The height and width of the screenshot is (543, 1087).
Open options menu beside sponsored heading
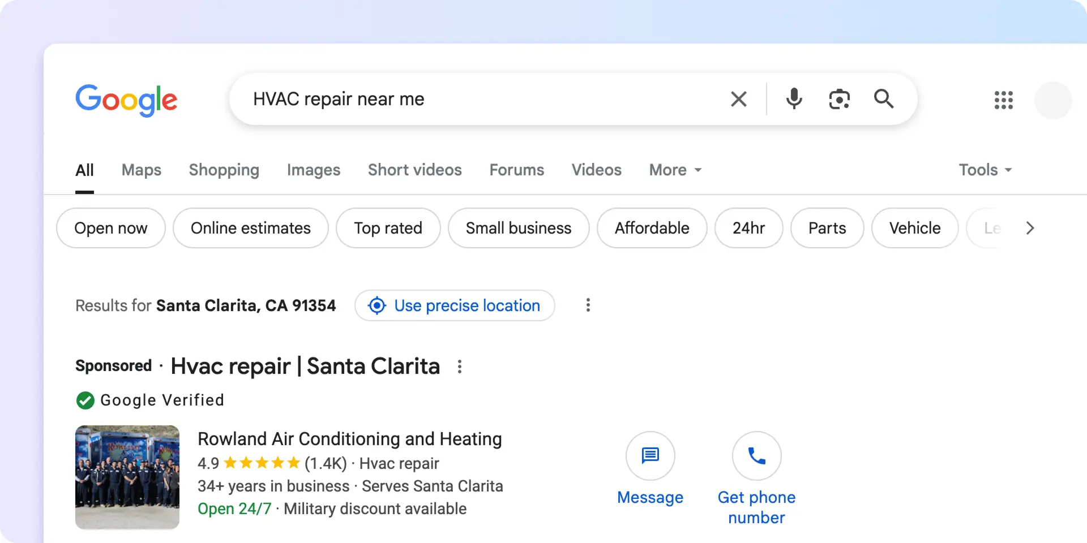(460, 367)
